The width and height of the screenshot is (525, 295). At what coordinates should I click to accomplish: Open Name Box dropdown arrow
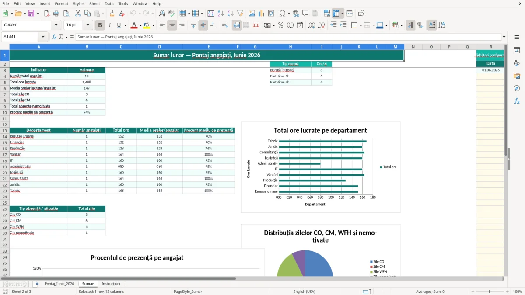[x=43, y=37]
